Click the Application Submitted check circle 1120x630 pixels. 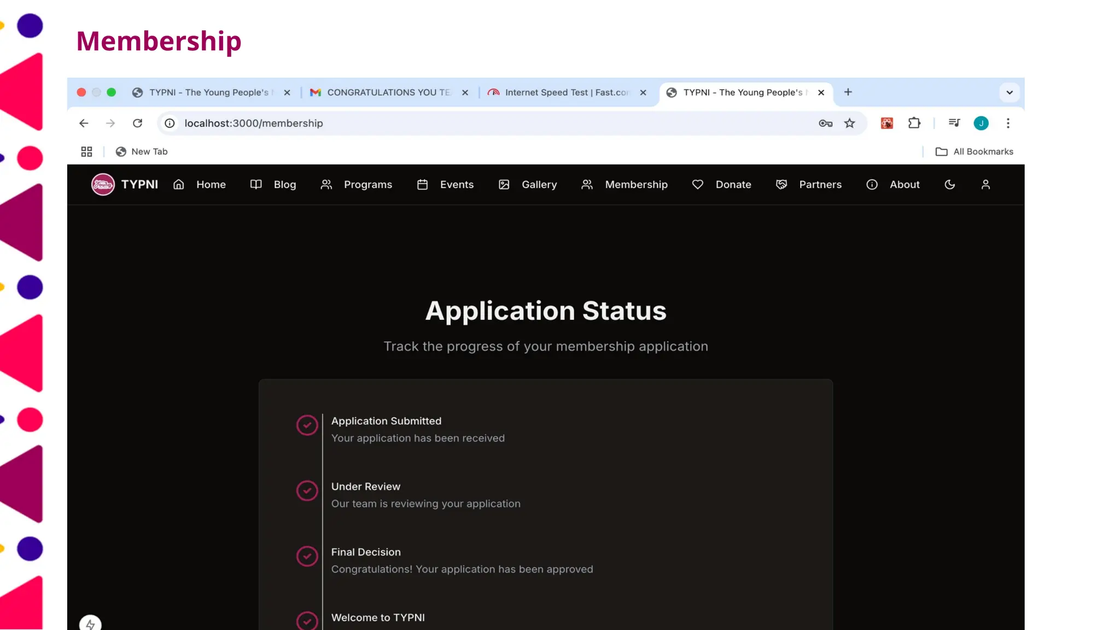[307, 425]
